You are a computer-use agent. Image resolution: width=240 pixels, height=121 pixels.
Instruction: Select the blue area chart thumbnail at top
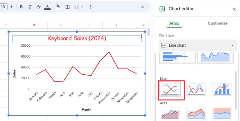[215, 58]
